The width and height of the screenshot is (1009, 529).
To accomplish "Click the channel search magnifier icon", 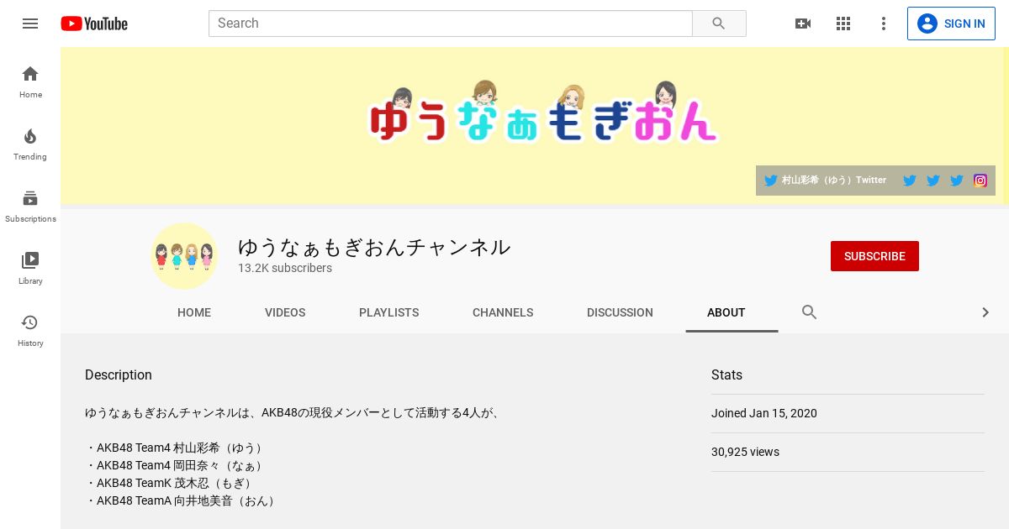I will click(810, 312).
